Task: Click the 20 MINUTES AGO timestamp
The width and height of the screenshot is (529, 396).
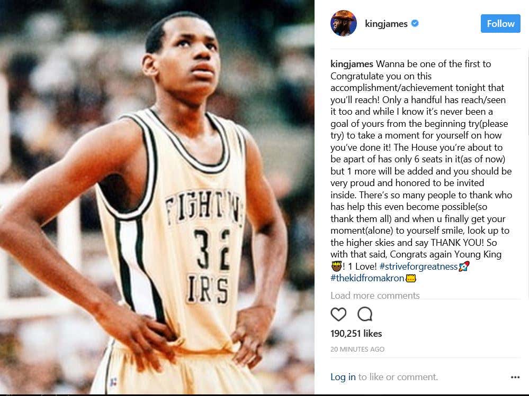Action: [357, 349]
